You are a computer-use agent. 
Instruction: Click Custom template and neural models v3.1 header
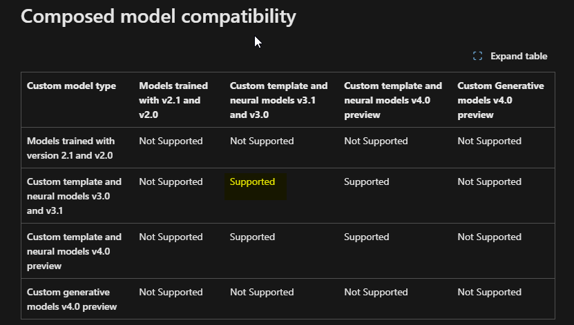click(x=278, y=100)
